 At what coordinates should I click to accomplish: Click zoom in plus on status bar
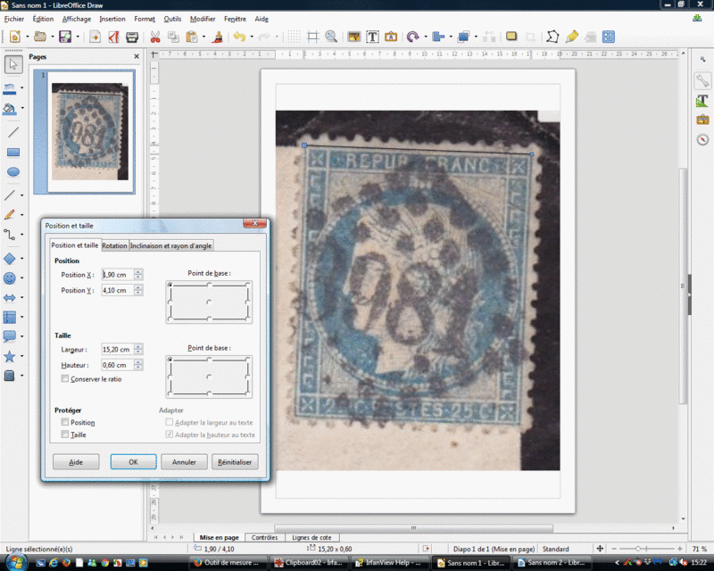pos(680,549)
